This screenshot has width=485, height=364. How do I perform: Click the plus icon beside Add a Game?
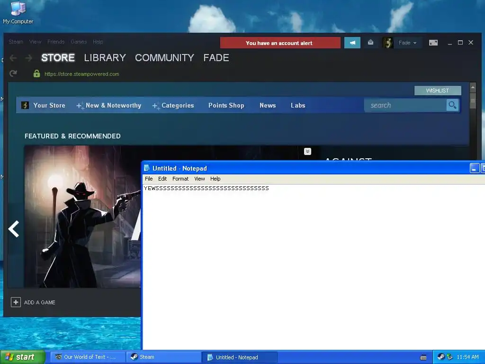[16, 302]
